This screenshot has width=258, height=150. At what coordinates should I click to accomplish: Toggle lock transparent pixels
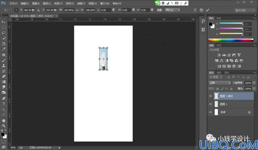[218, 89]
